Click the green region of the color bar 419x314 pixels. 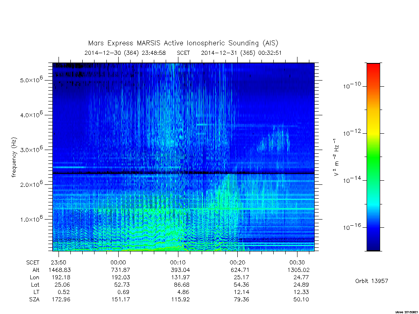(x=373, y=157)
